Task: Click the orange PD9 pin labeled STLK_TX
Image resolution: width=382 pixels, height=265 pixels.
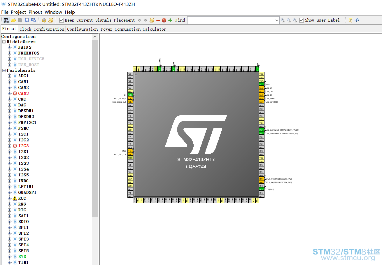Action: click(262, 179)
